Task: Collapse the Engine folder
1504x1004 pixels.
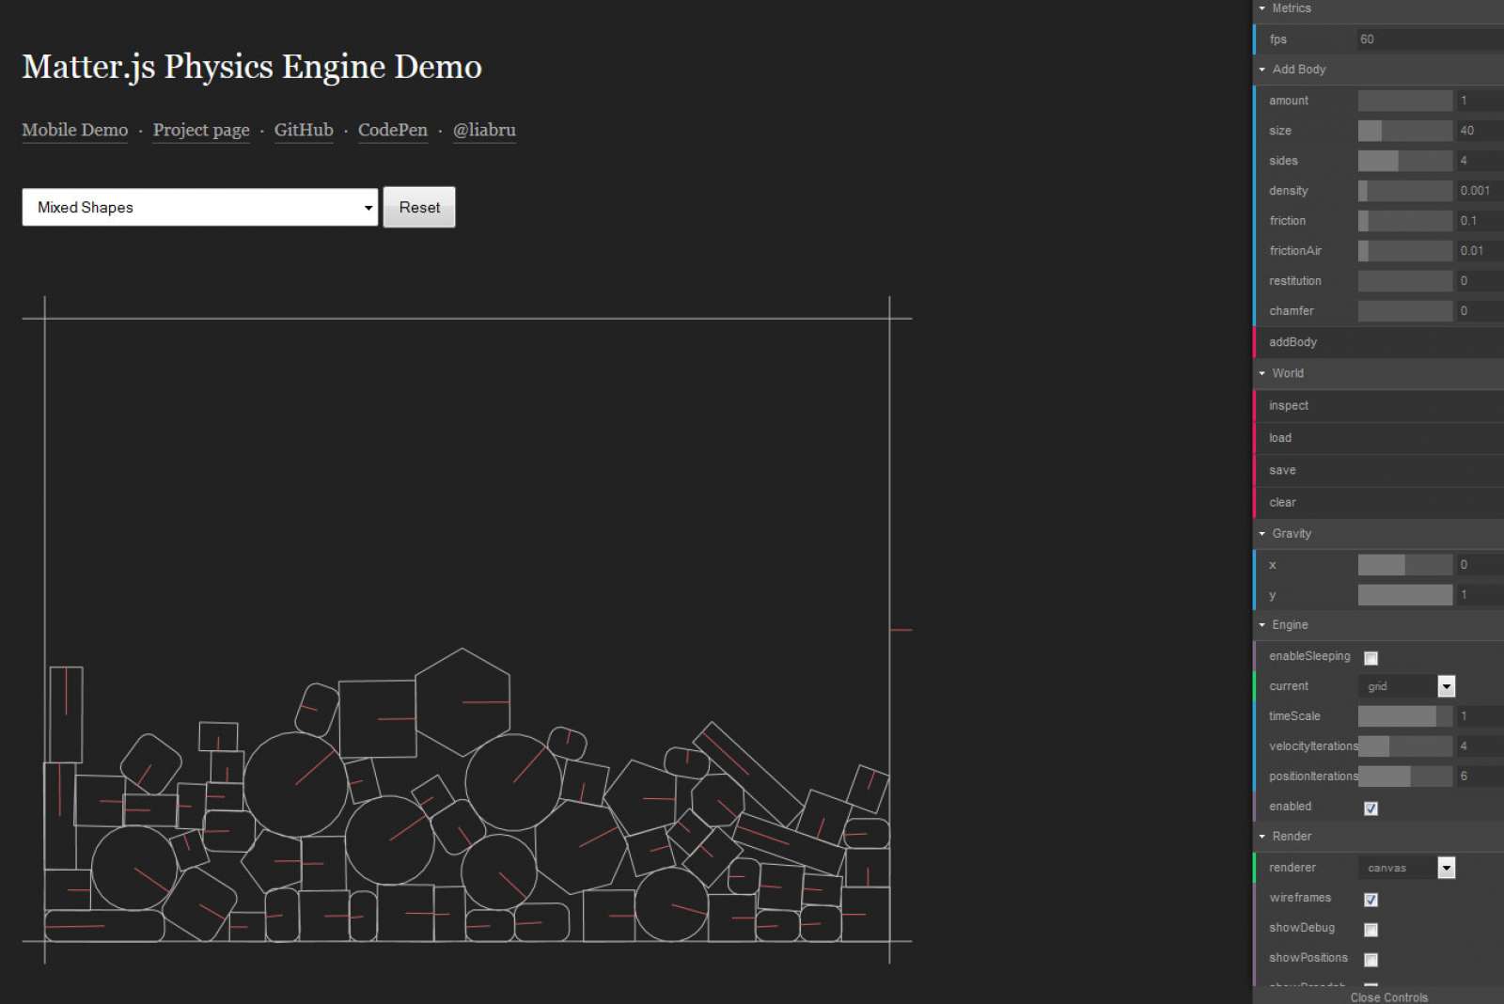Action: coord(1378,625)
